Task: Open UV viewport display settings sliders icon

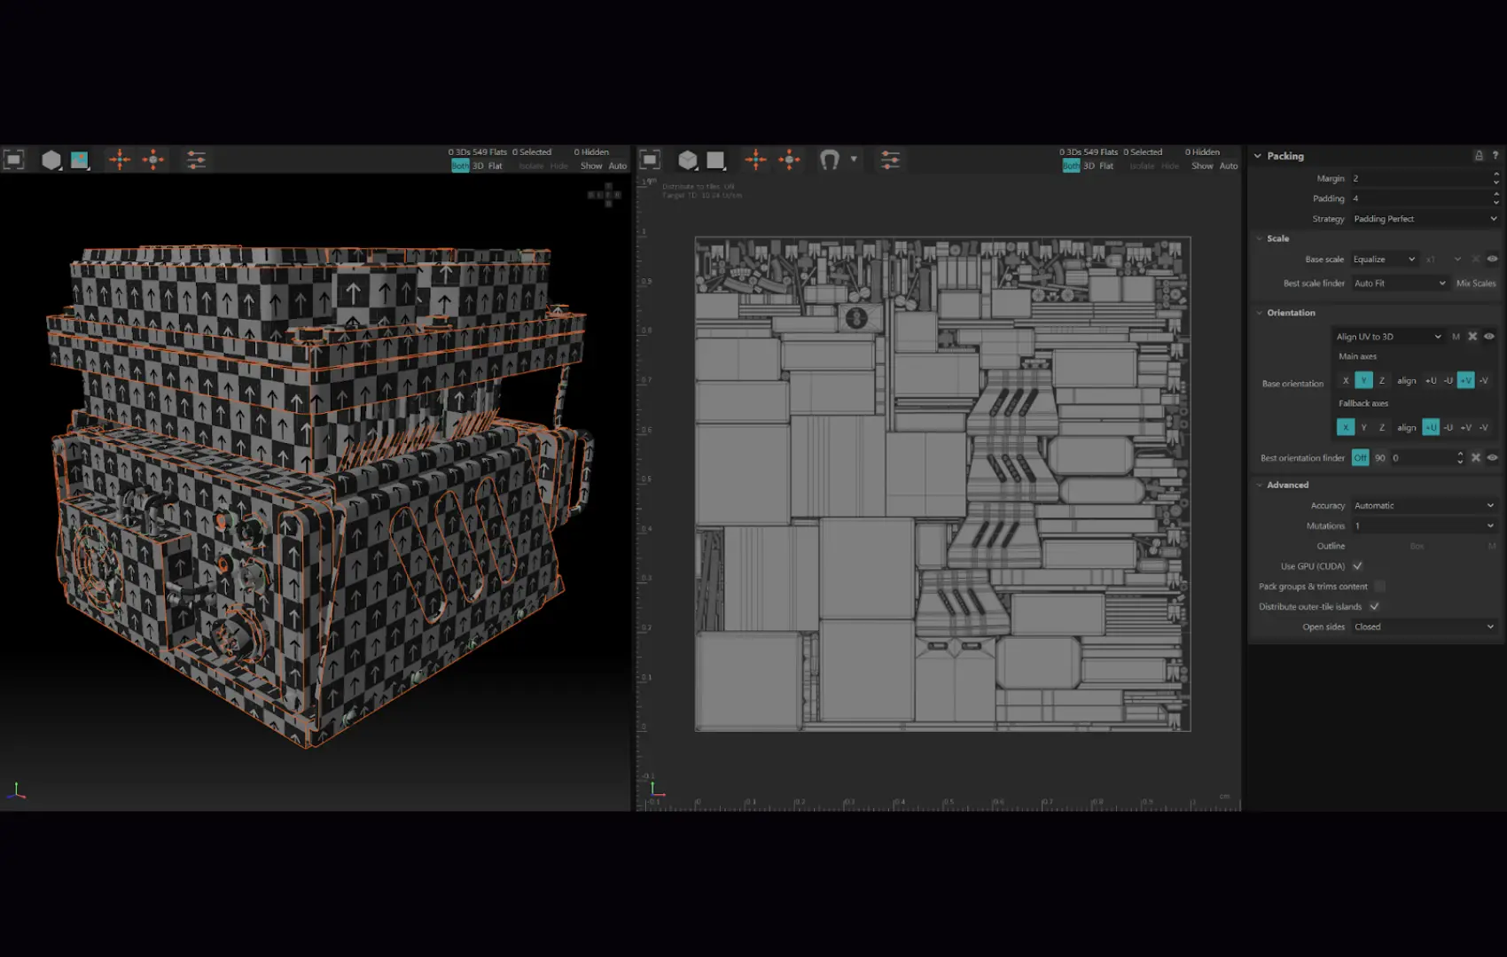Action: pos(890,159)
